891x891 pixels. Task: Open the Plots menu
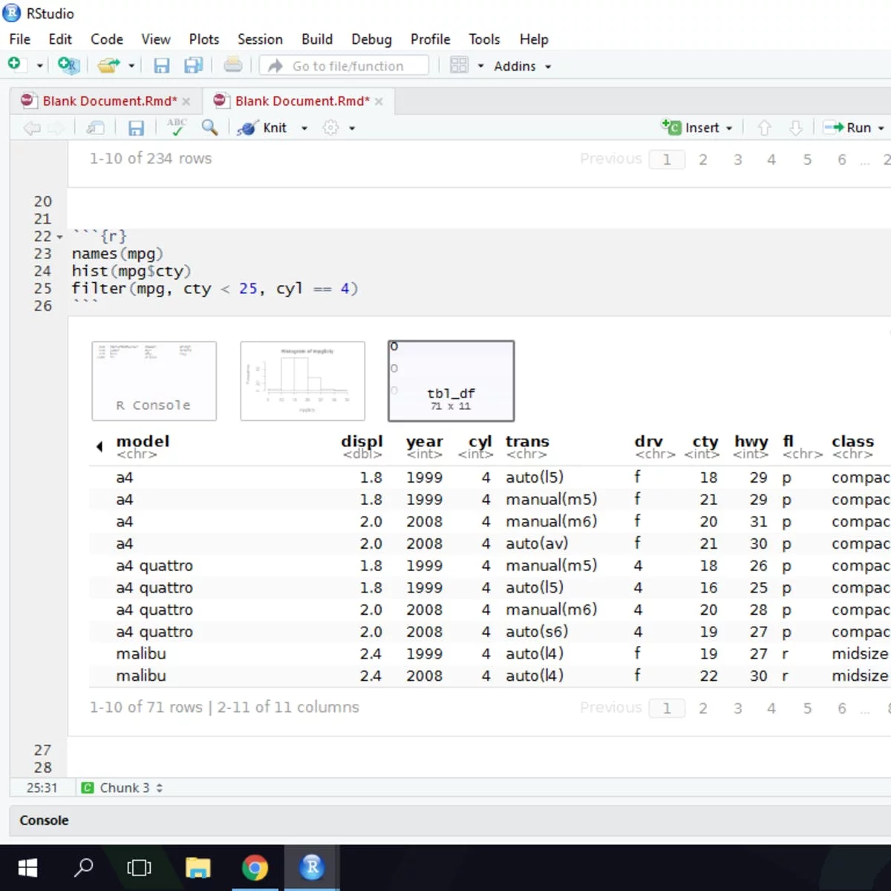pyautogui.click(x=204, y=39)
